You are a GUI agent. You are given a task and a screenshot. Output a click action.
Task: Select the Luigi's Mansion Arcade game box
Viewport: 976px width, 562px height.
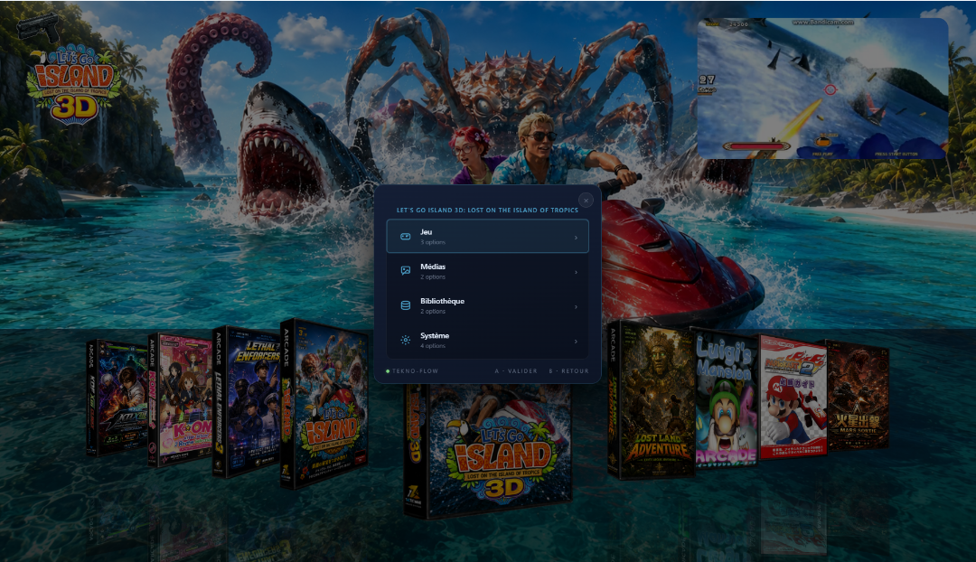coord(725,398)
